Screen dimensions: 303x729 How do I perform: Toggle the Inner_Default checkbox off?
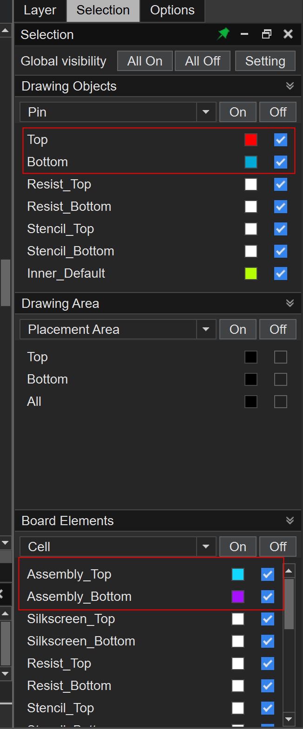(281, 273)
